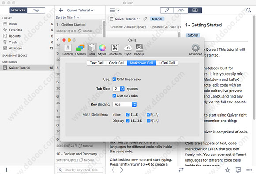Click tutorial tag in editor header

point(157,19)
